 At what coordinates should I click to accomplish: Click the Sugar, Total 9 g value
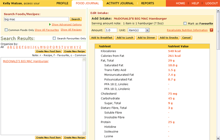click(x=170, y=103)
